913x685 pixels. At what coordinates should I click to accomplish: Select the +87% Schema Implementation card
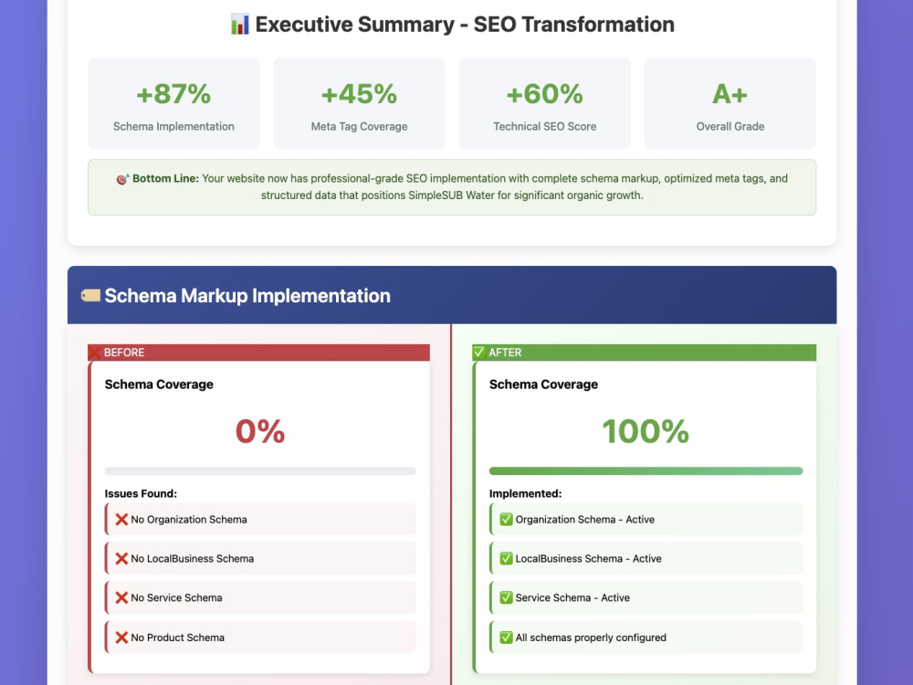173,103
